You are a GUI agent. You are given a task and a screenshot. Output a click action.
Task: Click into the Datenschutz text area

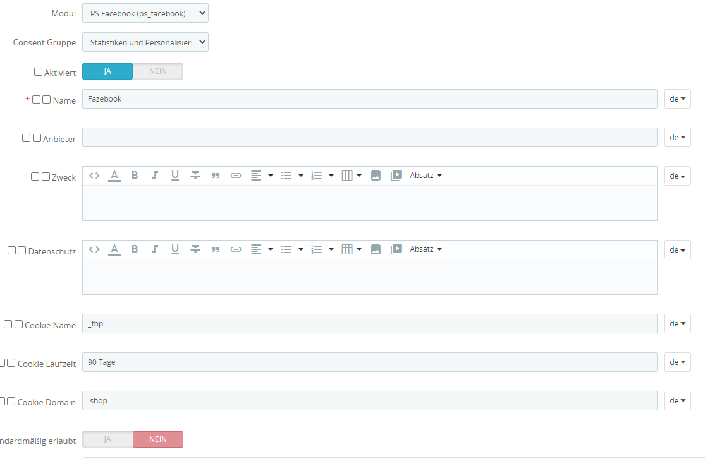point(370,276)
